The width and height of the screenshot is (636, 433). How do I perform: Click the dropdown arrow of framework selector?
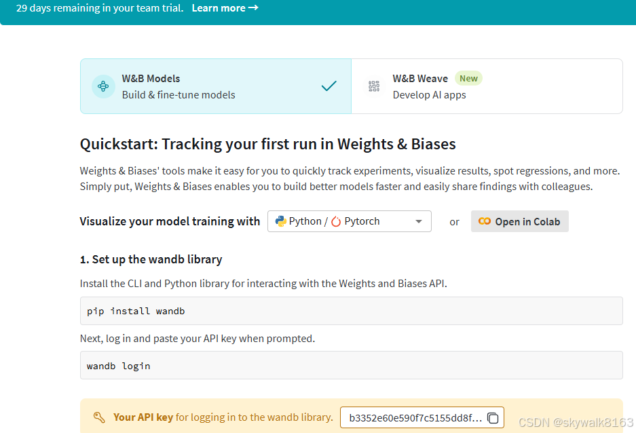419,221
